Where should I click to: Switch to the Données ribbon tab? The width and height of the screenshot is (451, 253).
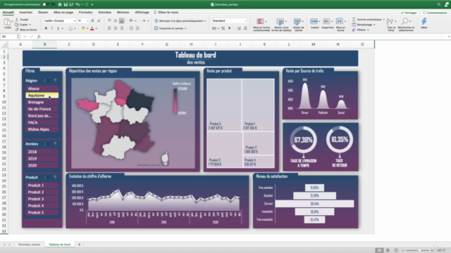pos(105,13)
